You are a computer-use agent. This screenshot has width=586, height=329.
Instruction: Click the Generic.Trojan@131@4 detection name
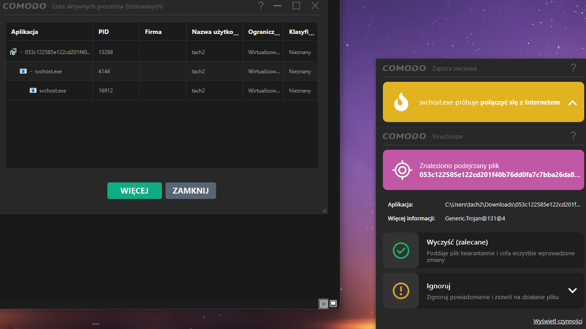click(x=475, y=218)
